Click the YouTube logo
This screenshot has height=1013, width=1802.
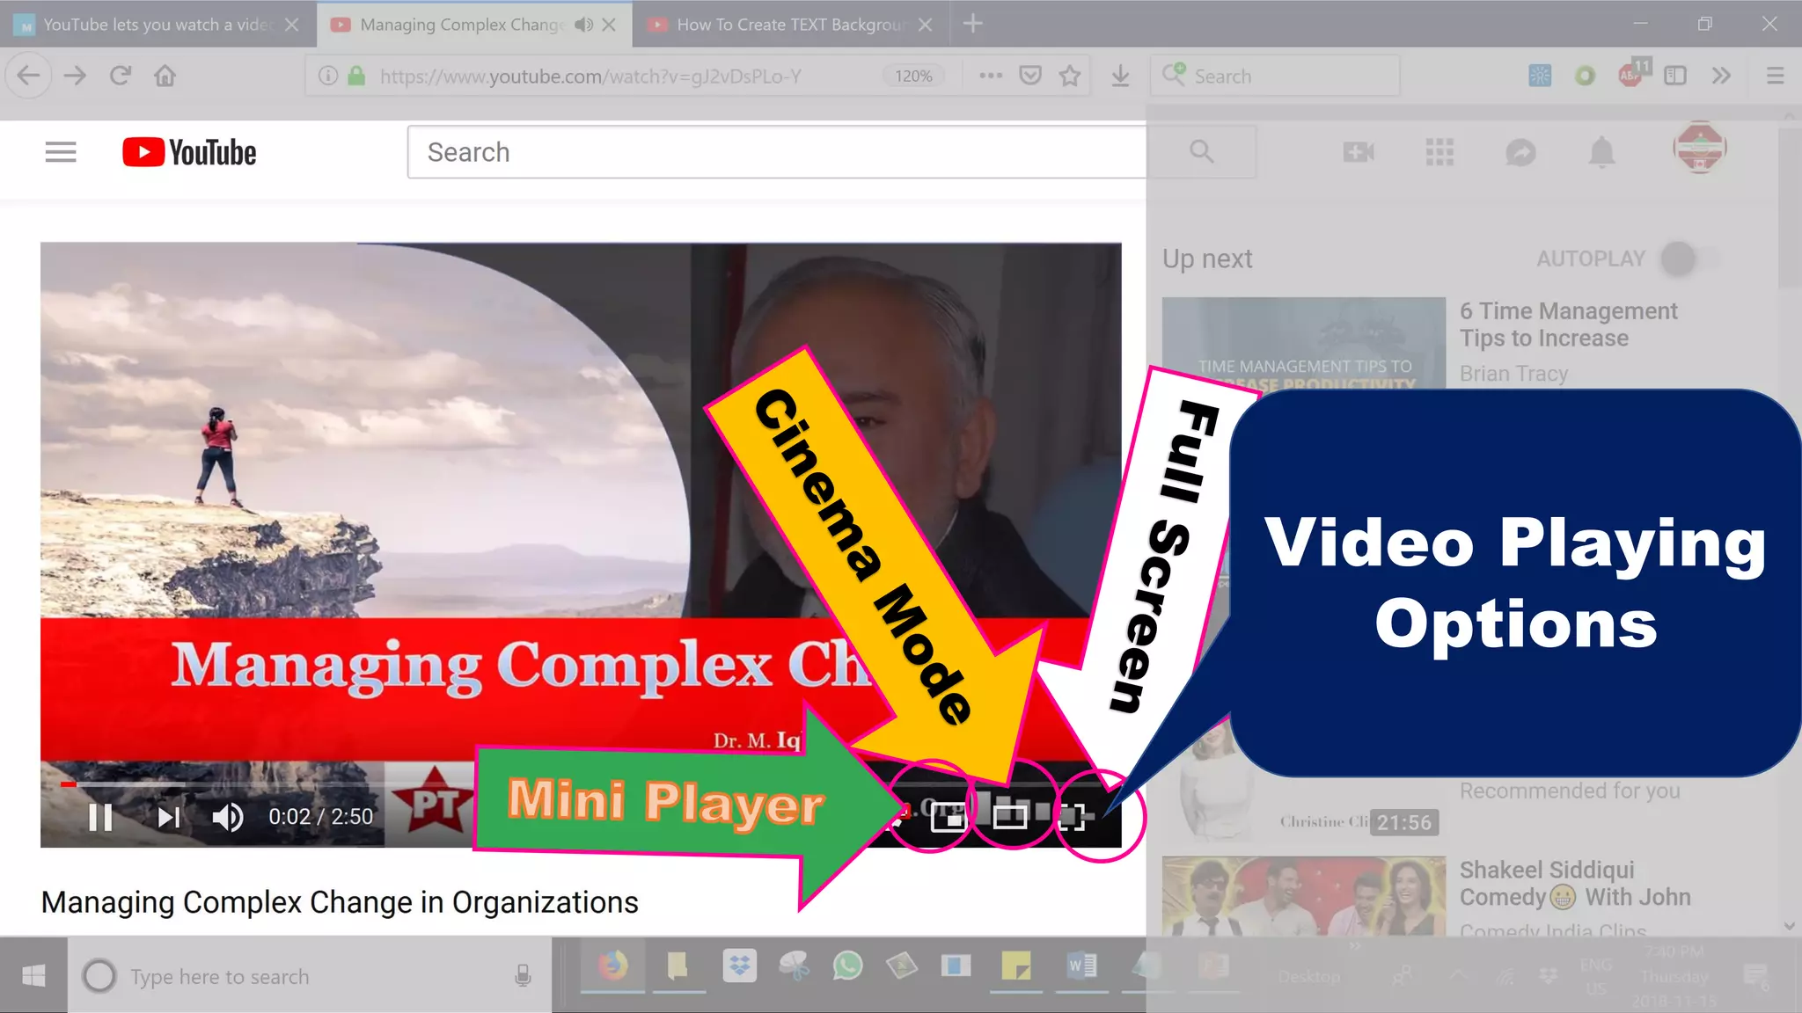click(x=189, y=152)
